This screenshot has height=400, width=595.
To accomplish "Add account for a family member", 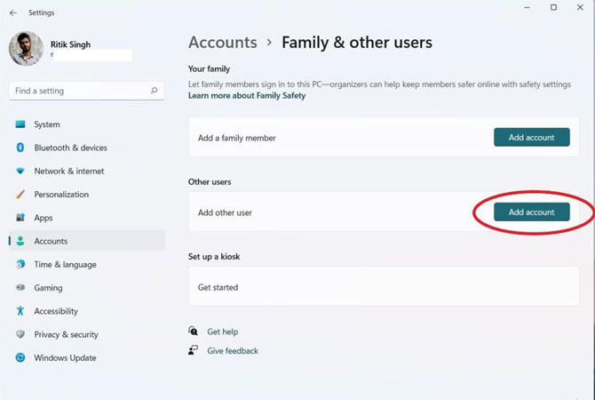I will (x=531, y=138).
